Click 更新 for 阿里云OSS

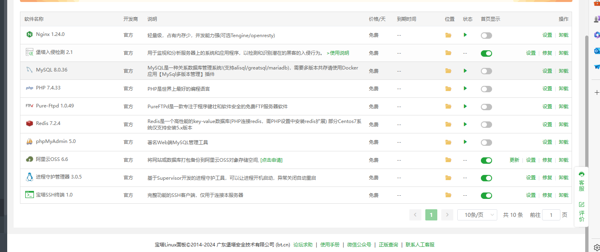[x=514, y=160]
